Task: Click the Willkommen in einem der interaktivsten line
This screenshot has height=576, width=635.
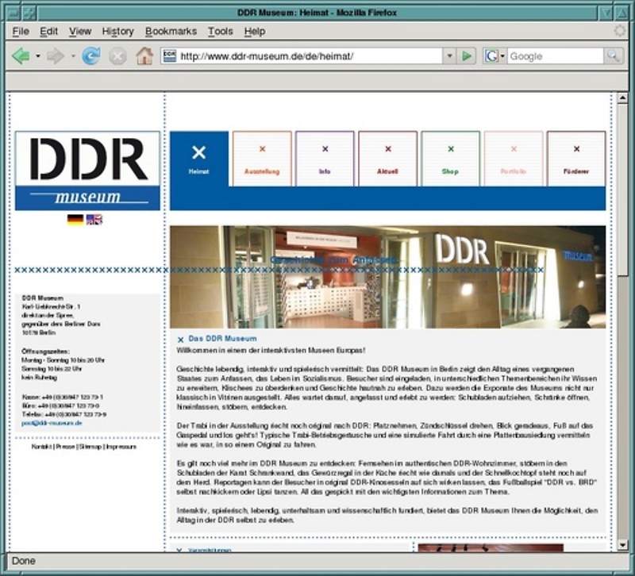Action: (271, 350)
